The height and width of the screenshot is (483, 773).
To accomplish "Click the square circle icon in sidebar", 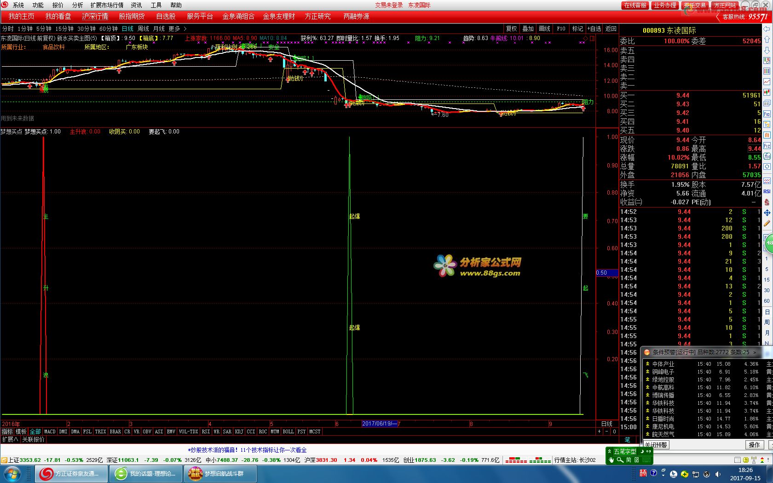I will (767, 167).
